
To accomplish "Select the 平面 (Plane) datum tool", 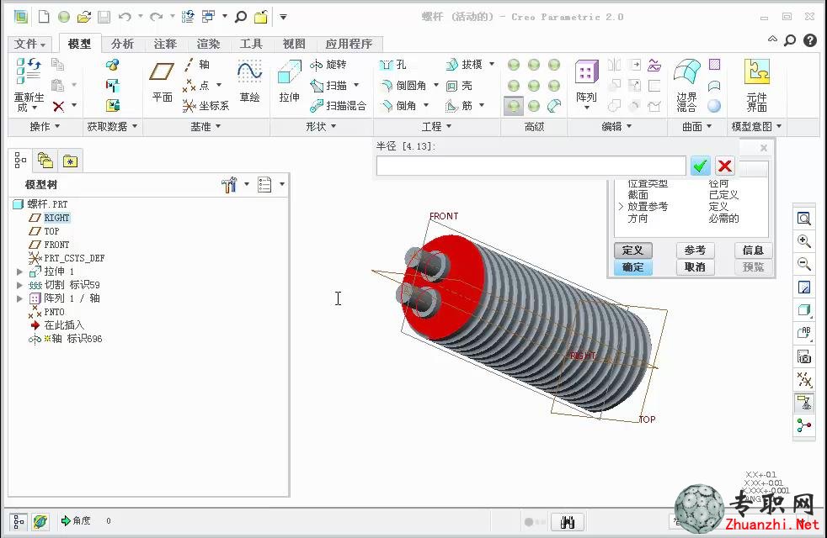I will coord(162,82).
